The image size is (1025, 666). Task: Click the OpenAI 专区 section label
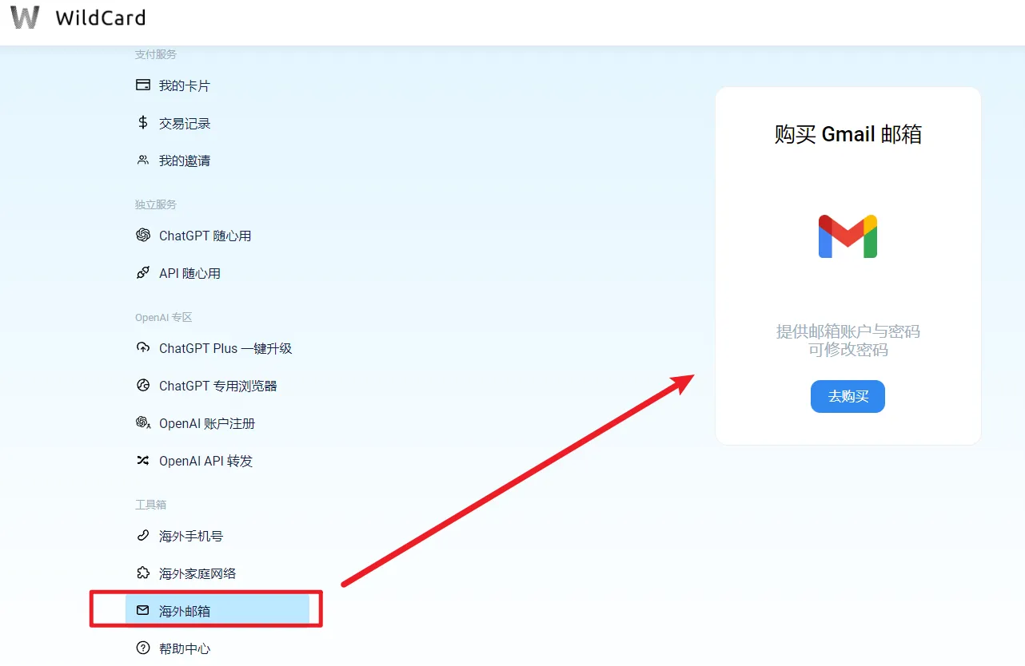click(x=164, y=317)
